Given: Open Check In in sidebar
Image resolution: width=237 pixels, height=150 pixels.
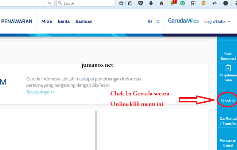Looking at the screenshot, I should [x=228, y=100].
